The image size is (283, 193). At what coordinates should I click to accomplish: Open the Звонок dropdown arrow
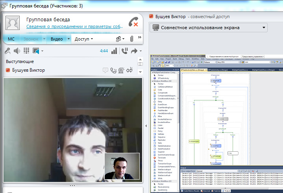pos(44,39)
